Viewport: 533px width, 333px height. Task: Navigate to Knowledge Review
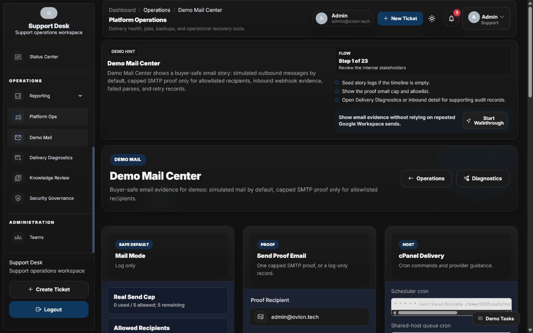[48, 178]
